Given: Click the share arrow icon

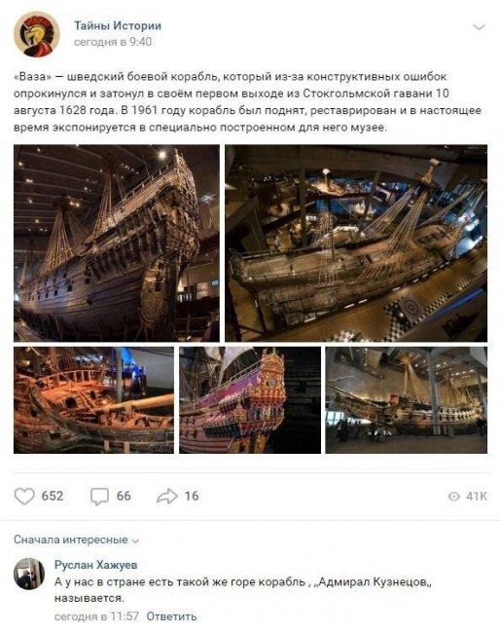Looking at the screenshot, I should (x=167, y=496).
